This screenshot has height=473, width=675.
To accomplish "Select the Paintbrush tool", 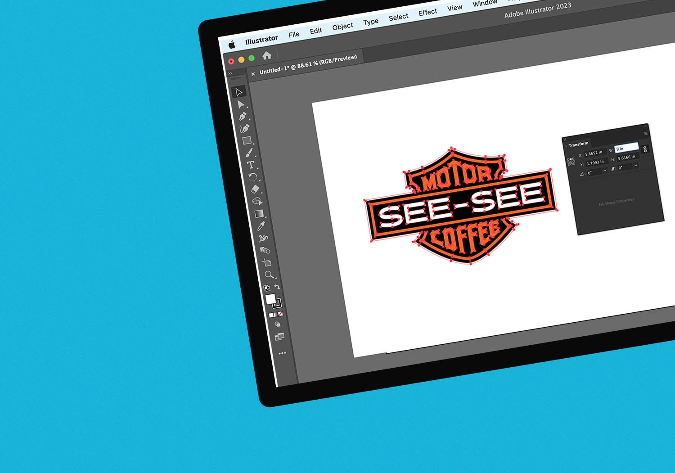I will click(249, 153).
